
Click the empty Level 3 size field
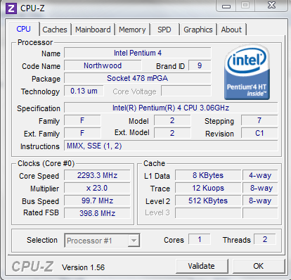208,213
